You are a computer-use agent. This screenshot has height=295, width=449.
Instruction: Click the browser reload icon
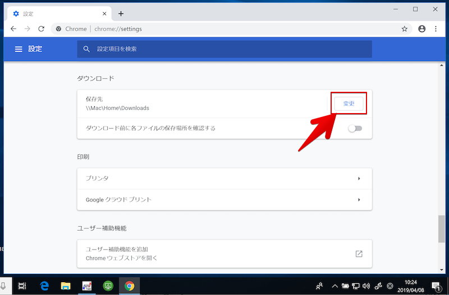click(x=41, y=29)
